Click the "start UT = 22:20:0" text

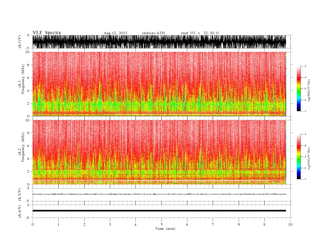(x=199, y=33)
